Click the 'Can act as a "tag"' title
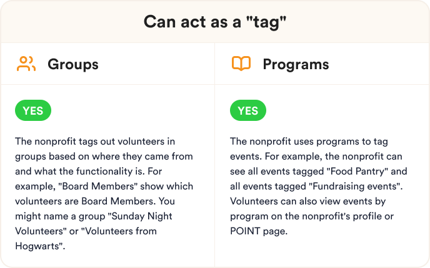 (215, 22)
